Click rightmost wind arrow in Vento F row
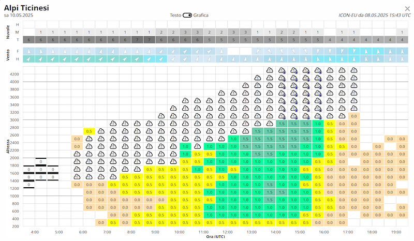414x241 pixels. point(402,51)
